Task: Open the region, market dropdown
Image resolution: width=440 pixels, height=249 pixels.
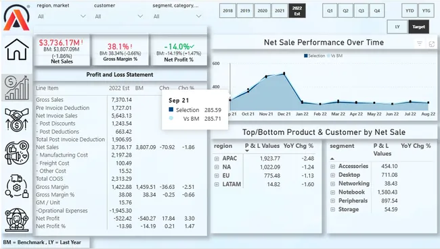Action: (62, 16)
